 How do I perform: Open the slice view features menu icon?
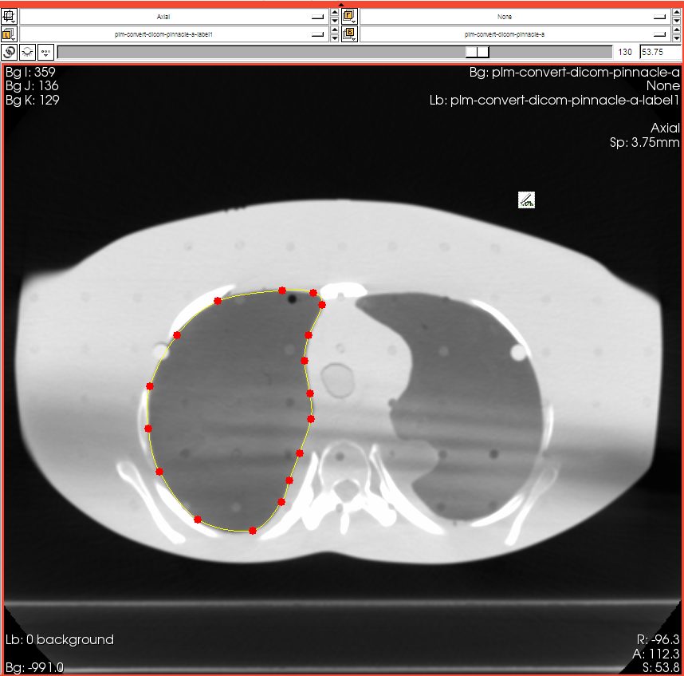[x=10, y=16]
